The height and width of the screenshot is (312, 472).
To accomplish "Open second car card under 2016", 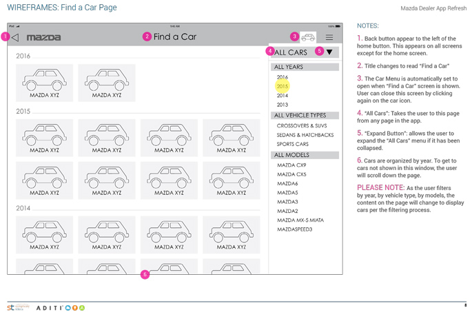I will point(107,83).
